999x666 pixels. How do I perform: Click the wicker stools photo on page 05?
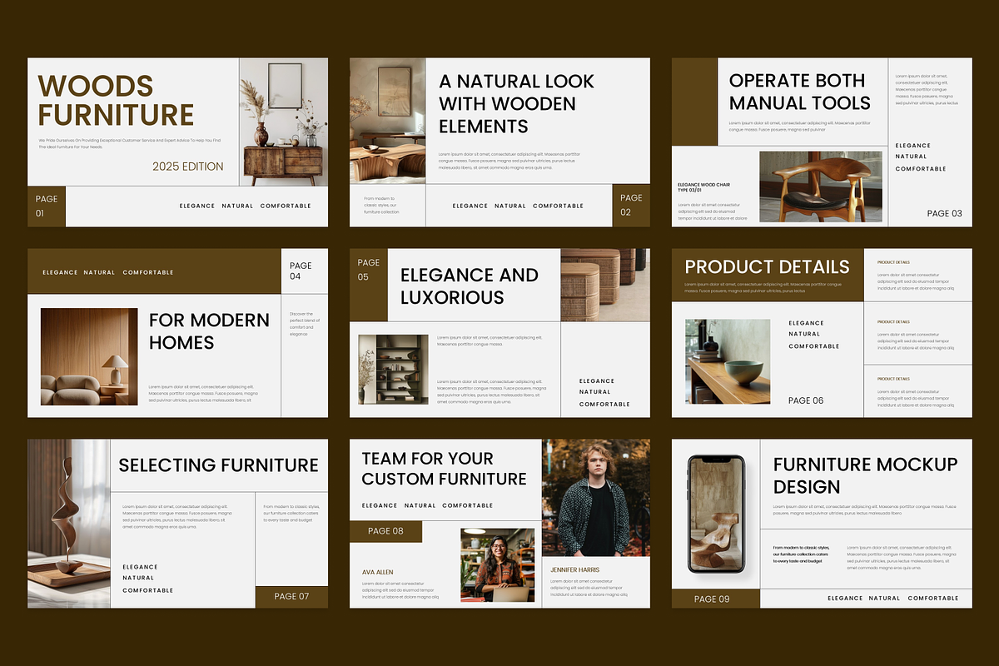coord(605,285)
